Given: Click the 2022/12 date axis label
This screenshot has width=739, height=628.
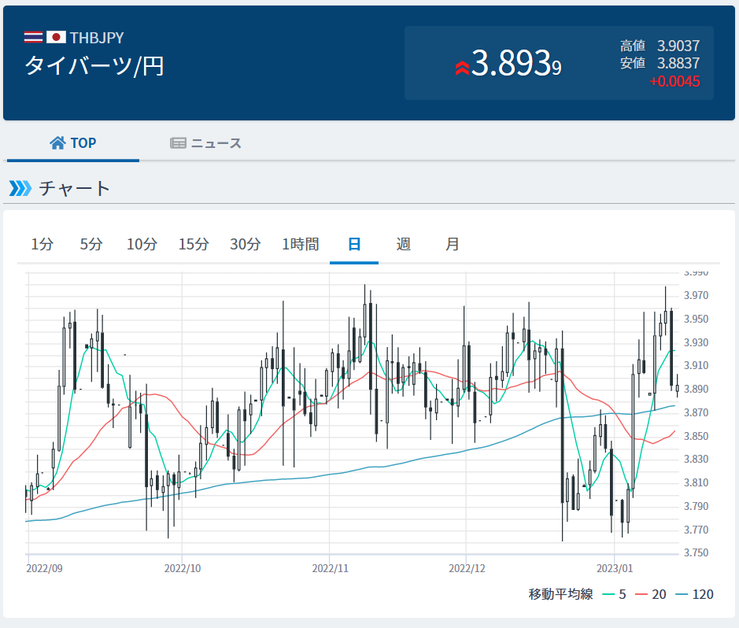Looking at the screenshot, I should 467,569.
